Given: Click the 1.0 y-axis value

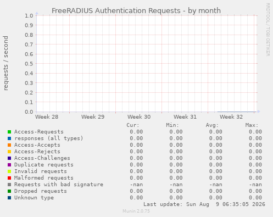Looking at the screenshot, I should 29,15.
